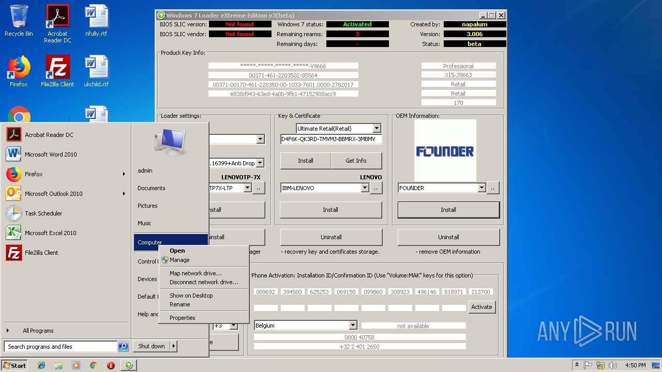Choose Show on Desktop in context menu
The height and width of the screenshot is (372, 662).
204,296
